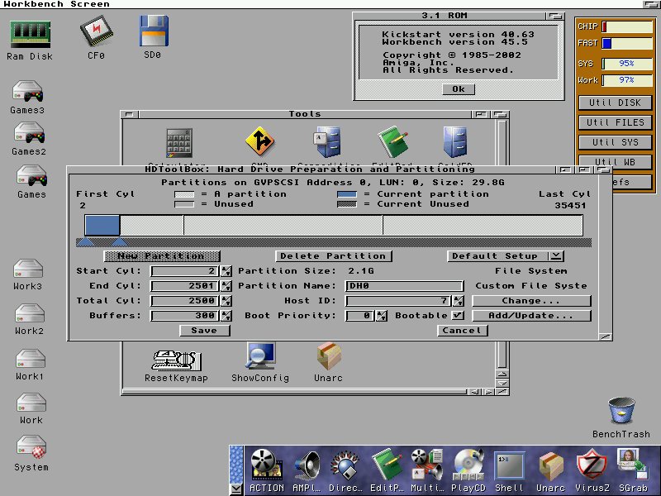Viewport: 661px width, 496px height.
Task: Click the Partition Name field DH0
Action: [404, 286]
